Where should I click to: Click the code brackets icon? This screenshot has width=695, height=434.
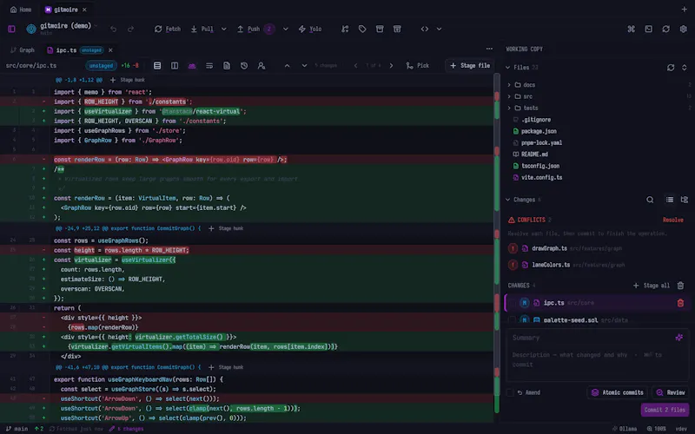click(x=425, y=29)
